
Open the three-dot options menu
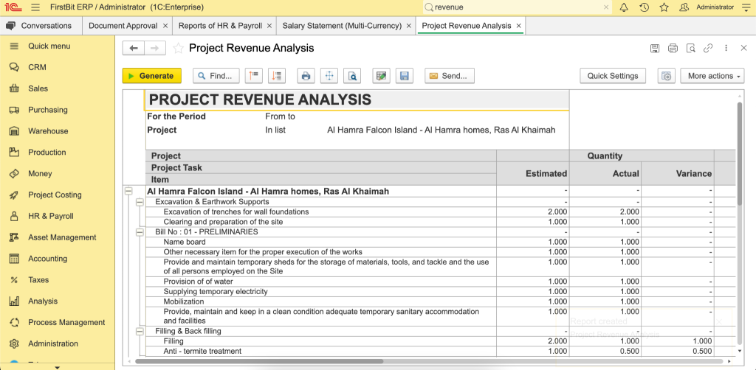tap(726, 48)
